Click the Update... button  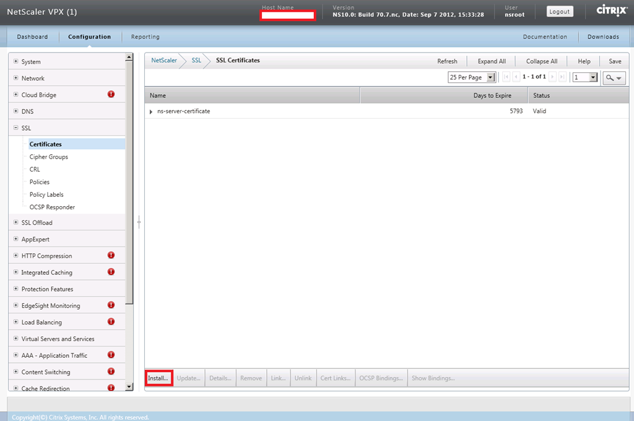tap(188, 378)
